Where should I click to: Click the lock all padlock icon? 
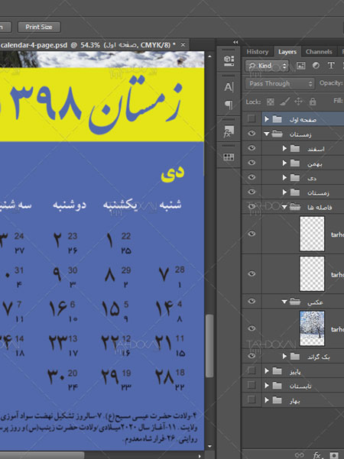[313, 102]
